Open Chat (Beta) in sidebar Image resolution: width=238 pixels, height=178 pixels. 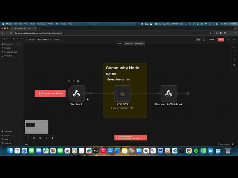[12, 56]
